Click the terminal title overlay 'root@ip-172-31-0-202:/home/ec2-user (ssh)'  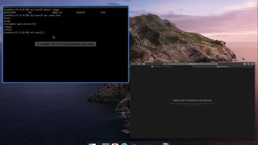click(65, 44)
